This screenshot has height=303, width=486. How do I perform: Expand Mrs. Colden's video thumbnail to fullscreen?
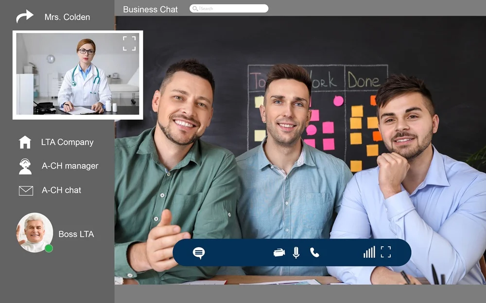tap(129, 43)
